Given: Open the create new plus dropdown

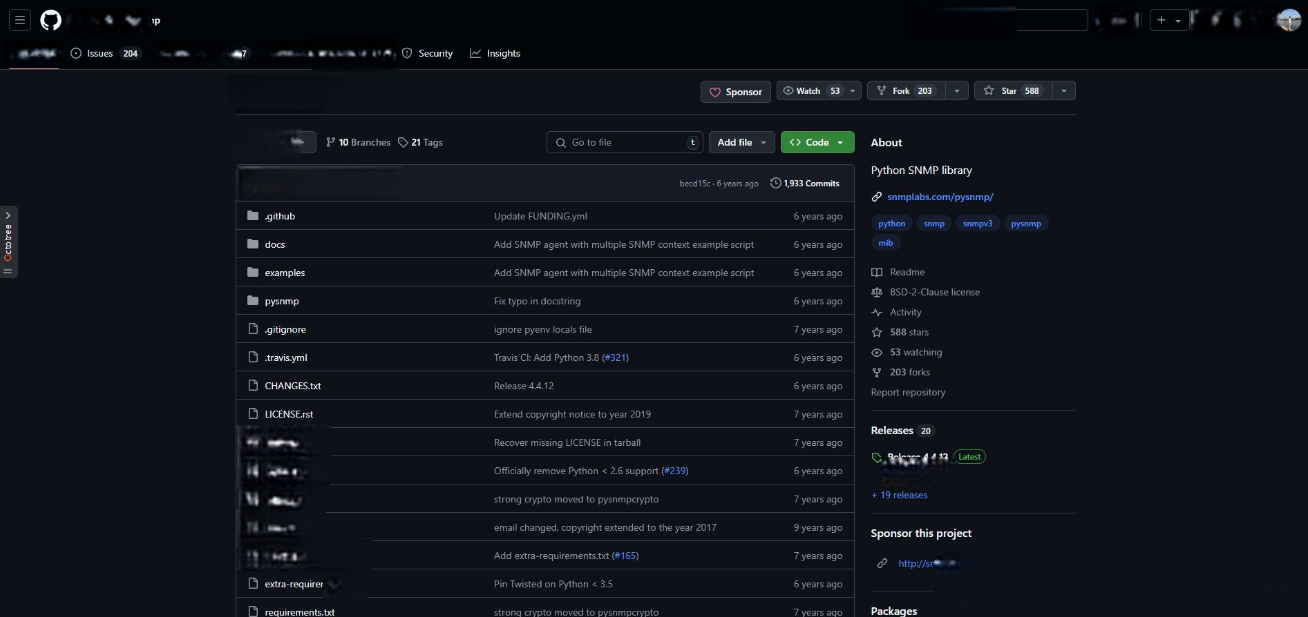Looking at the screenshot, I should (x=1169, y=20).
